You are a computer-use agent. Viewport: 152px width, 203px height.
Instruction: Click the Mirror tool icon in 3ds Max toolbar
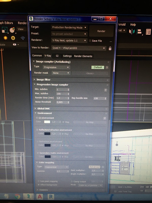(x=132, y=31)
